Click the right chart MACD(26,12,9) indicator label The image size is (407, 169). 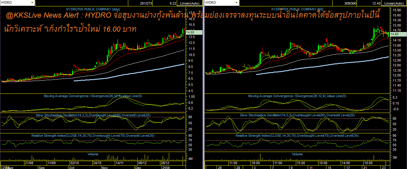coord(297,96)
